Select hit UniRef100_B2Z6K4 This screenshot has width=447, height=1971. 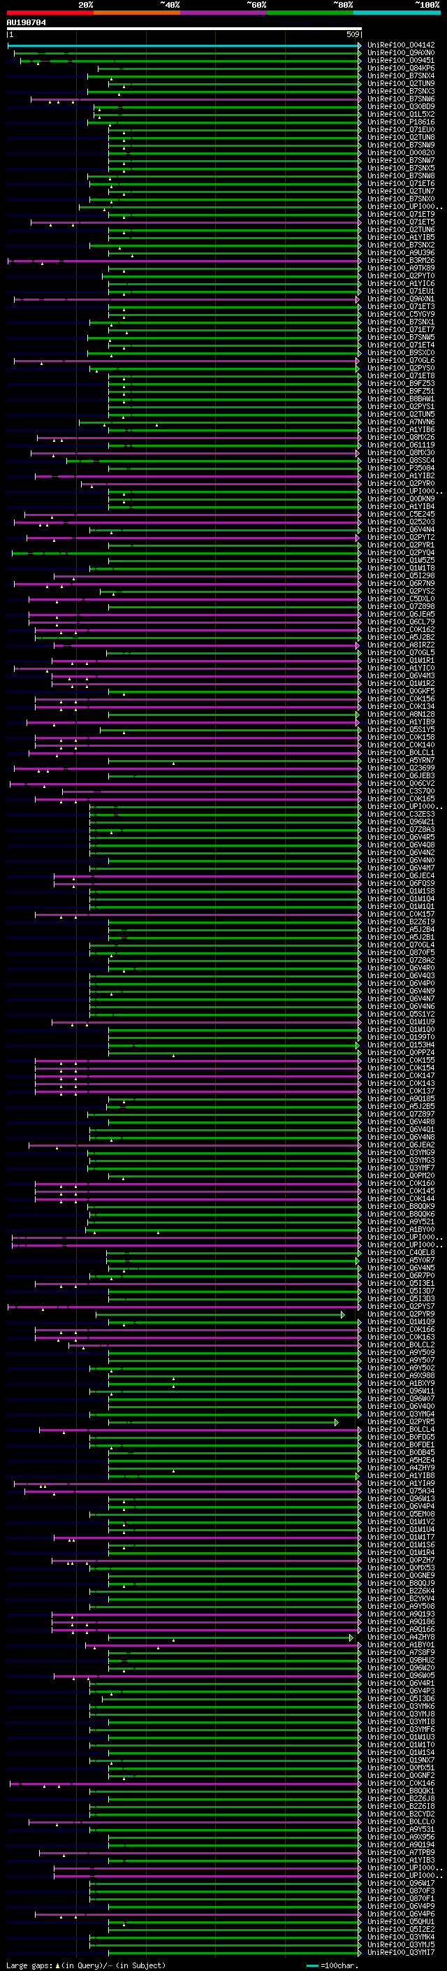[401, 1591]
